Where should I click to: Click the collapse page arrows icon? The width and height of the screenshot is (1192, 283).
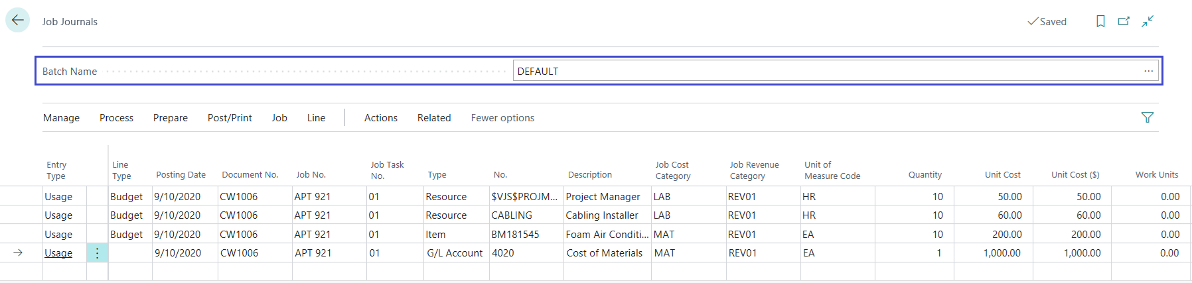1148,21
